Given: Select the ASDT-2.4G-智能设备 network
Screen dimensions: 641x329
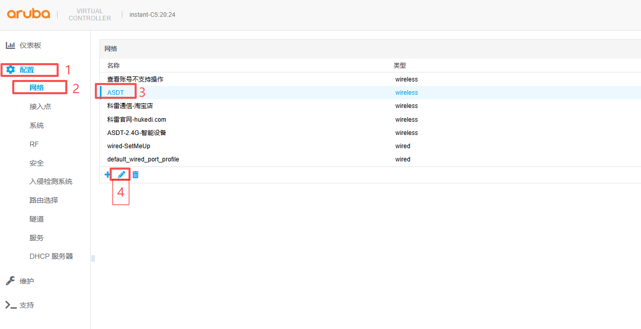Looking at the screenshot, I should (x=137, y=133).
